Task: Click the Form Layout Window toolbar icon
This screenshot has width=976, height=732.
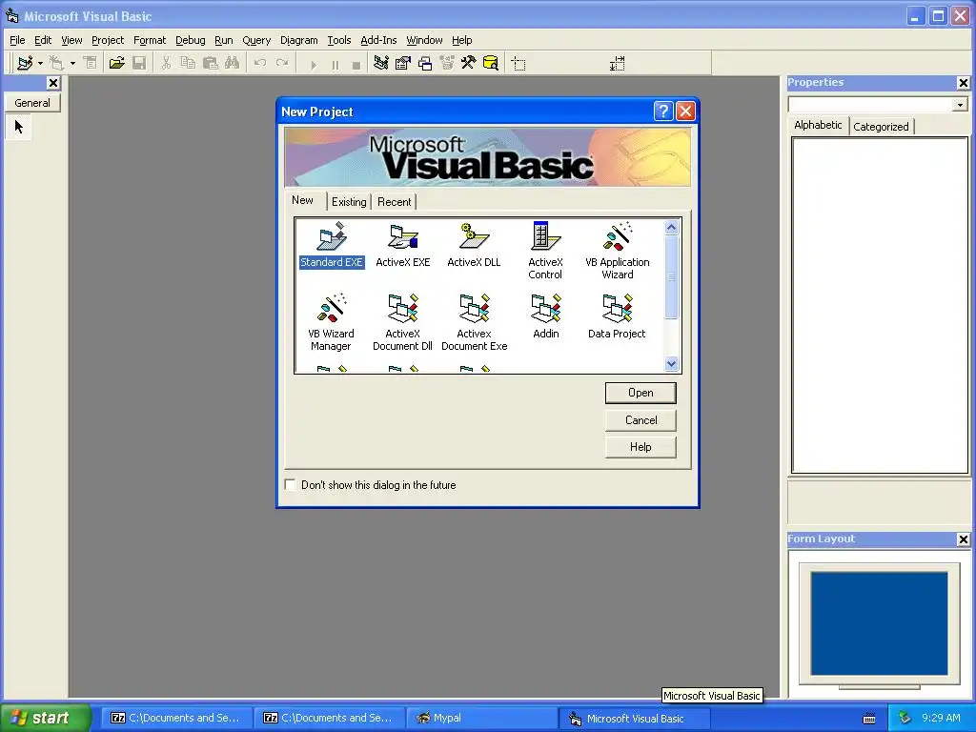Action: [x=425, y=63]
